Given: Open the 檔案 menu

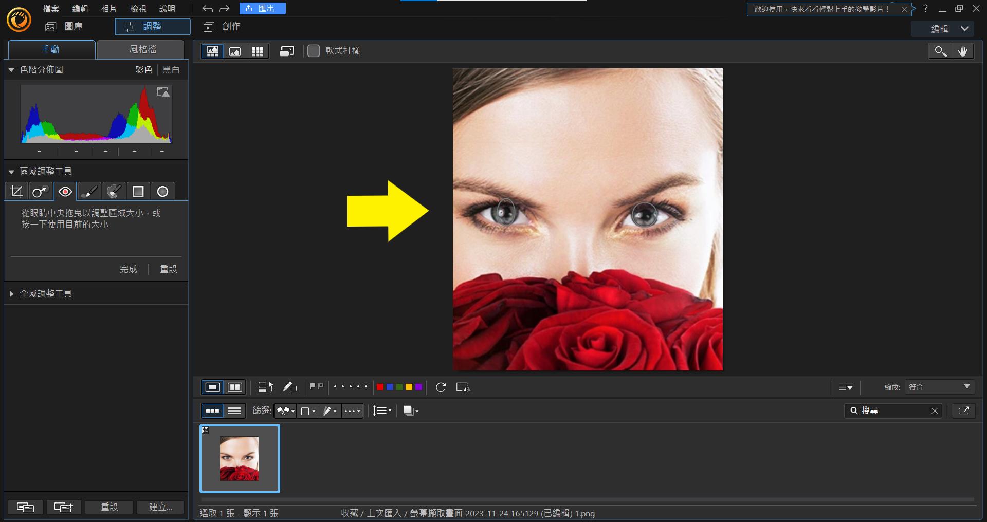Looking at the screenshot, I should coord(51,9).
